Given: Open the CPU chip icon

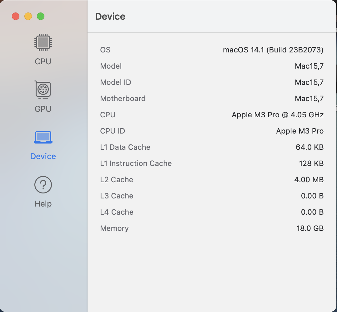Looking at the screenshot, I should pyautogui.click(x=43, y=43).
